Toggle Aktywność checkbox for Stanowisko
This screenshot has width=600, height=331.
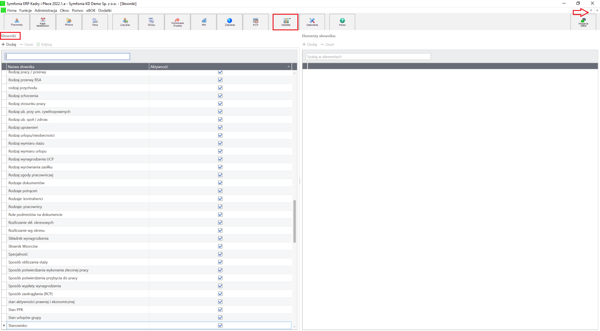point(220,325)
